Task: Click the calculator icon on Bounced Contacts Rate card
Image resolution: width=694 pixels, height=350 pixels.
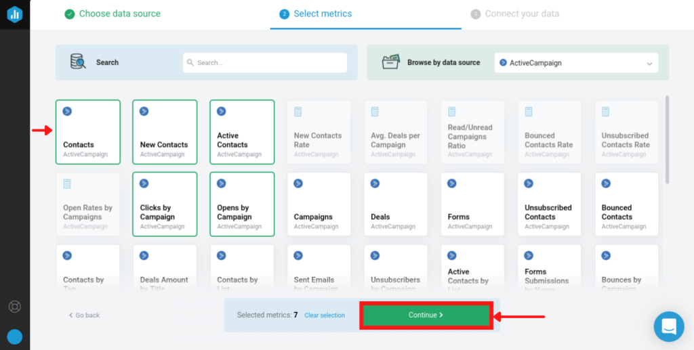Action: click(529, 112)
